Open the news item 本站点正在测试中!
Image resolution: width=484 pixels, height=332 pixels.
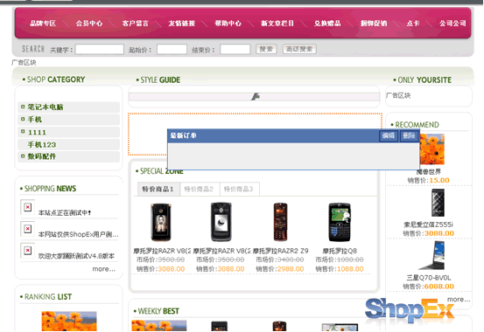coord(65,212)
